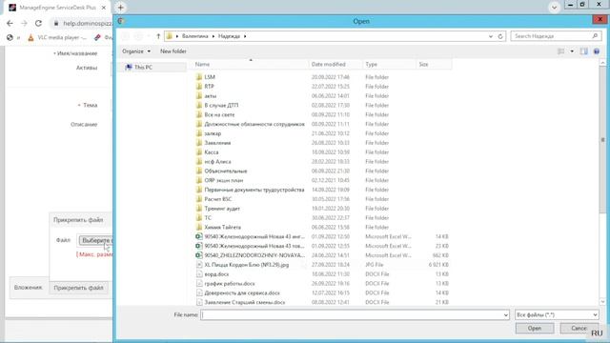
Task: Select the XL Пицца Кордон Блю jpg file
Action: (247, 265)
